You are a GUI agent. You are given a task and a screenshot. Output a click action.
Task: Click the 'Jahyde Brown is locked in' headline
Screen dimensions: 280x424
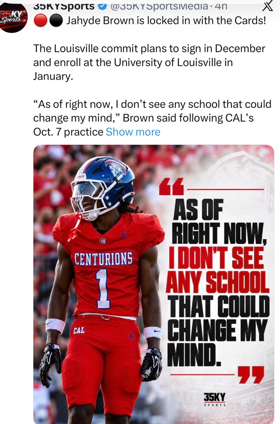tap(166, 21)
